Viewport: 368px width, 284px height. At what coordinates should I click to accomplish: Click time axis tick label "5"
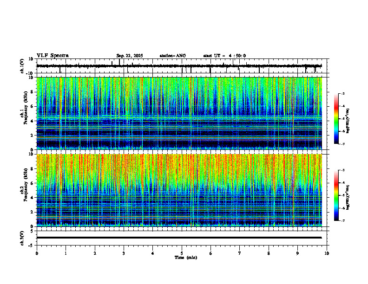[x=182, y=253]
